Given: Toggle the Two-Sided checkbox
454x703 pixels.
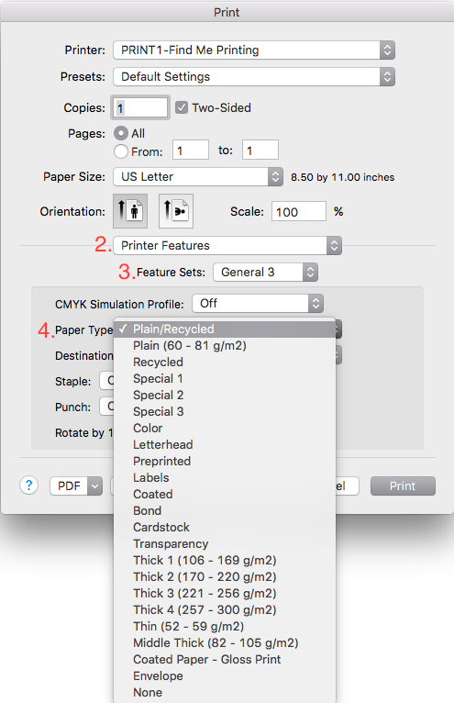Looking at the screenshot, I should point(182,107).
